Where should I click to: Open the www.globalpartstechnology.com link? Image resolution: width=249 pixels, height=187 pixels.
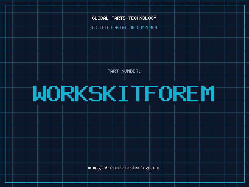tap(124, 168)
